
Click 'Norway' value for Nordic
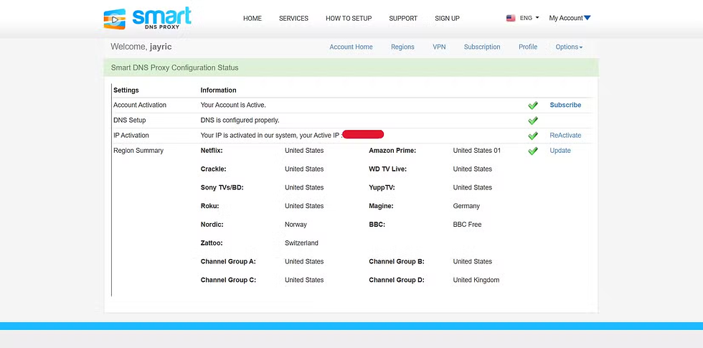click(296, 224)
